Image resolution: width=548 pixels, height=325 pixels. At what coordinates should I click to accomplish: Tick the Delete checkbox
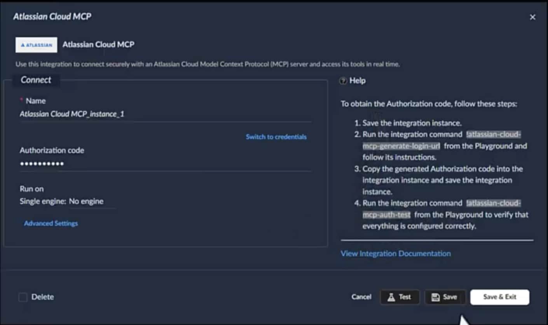(x=23, y=297)
